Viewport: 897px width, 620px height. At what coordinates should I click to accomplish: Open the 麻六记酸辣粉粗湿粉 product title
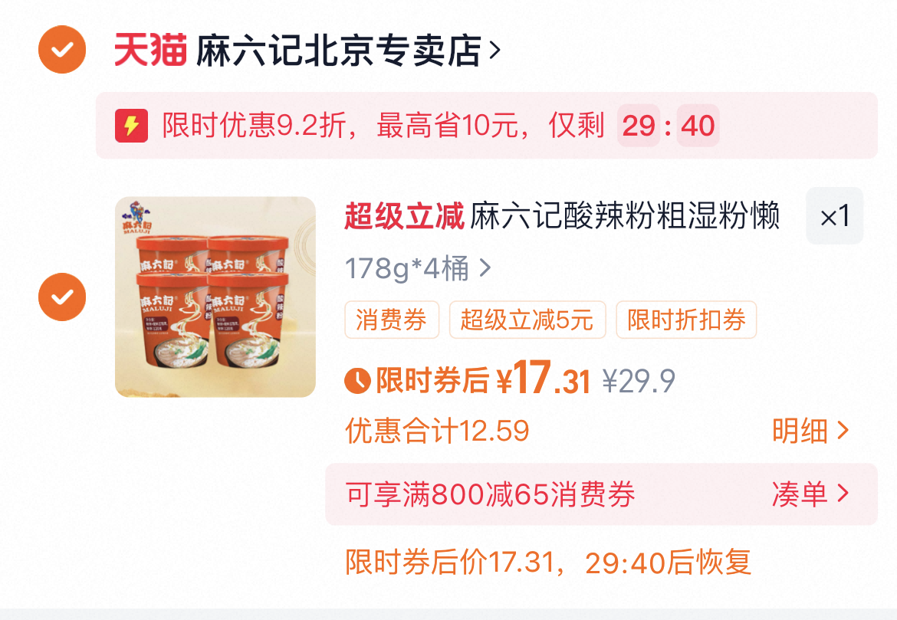coord(625,216)
